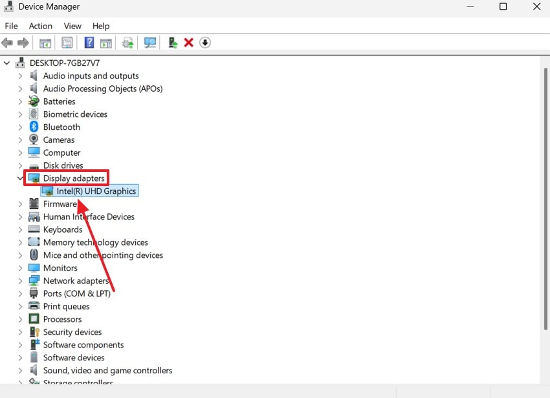Image resolution: width=550 pixels, height=398 pixels.
Task: Open Properties toolbar icon
Action: [x=67, y=43]
